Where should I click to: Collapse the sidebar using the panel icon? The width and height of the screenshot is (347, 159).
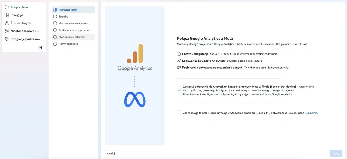(40, 47)
